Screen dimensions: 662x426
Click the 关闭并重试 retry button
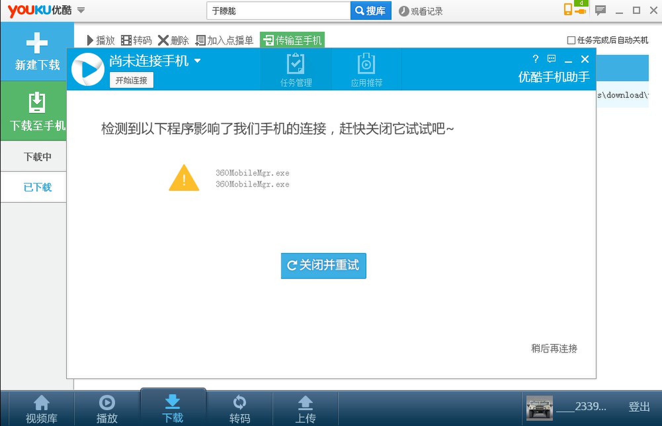point(323,266)
